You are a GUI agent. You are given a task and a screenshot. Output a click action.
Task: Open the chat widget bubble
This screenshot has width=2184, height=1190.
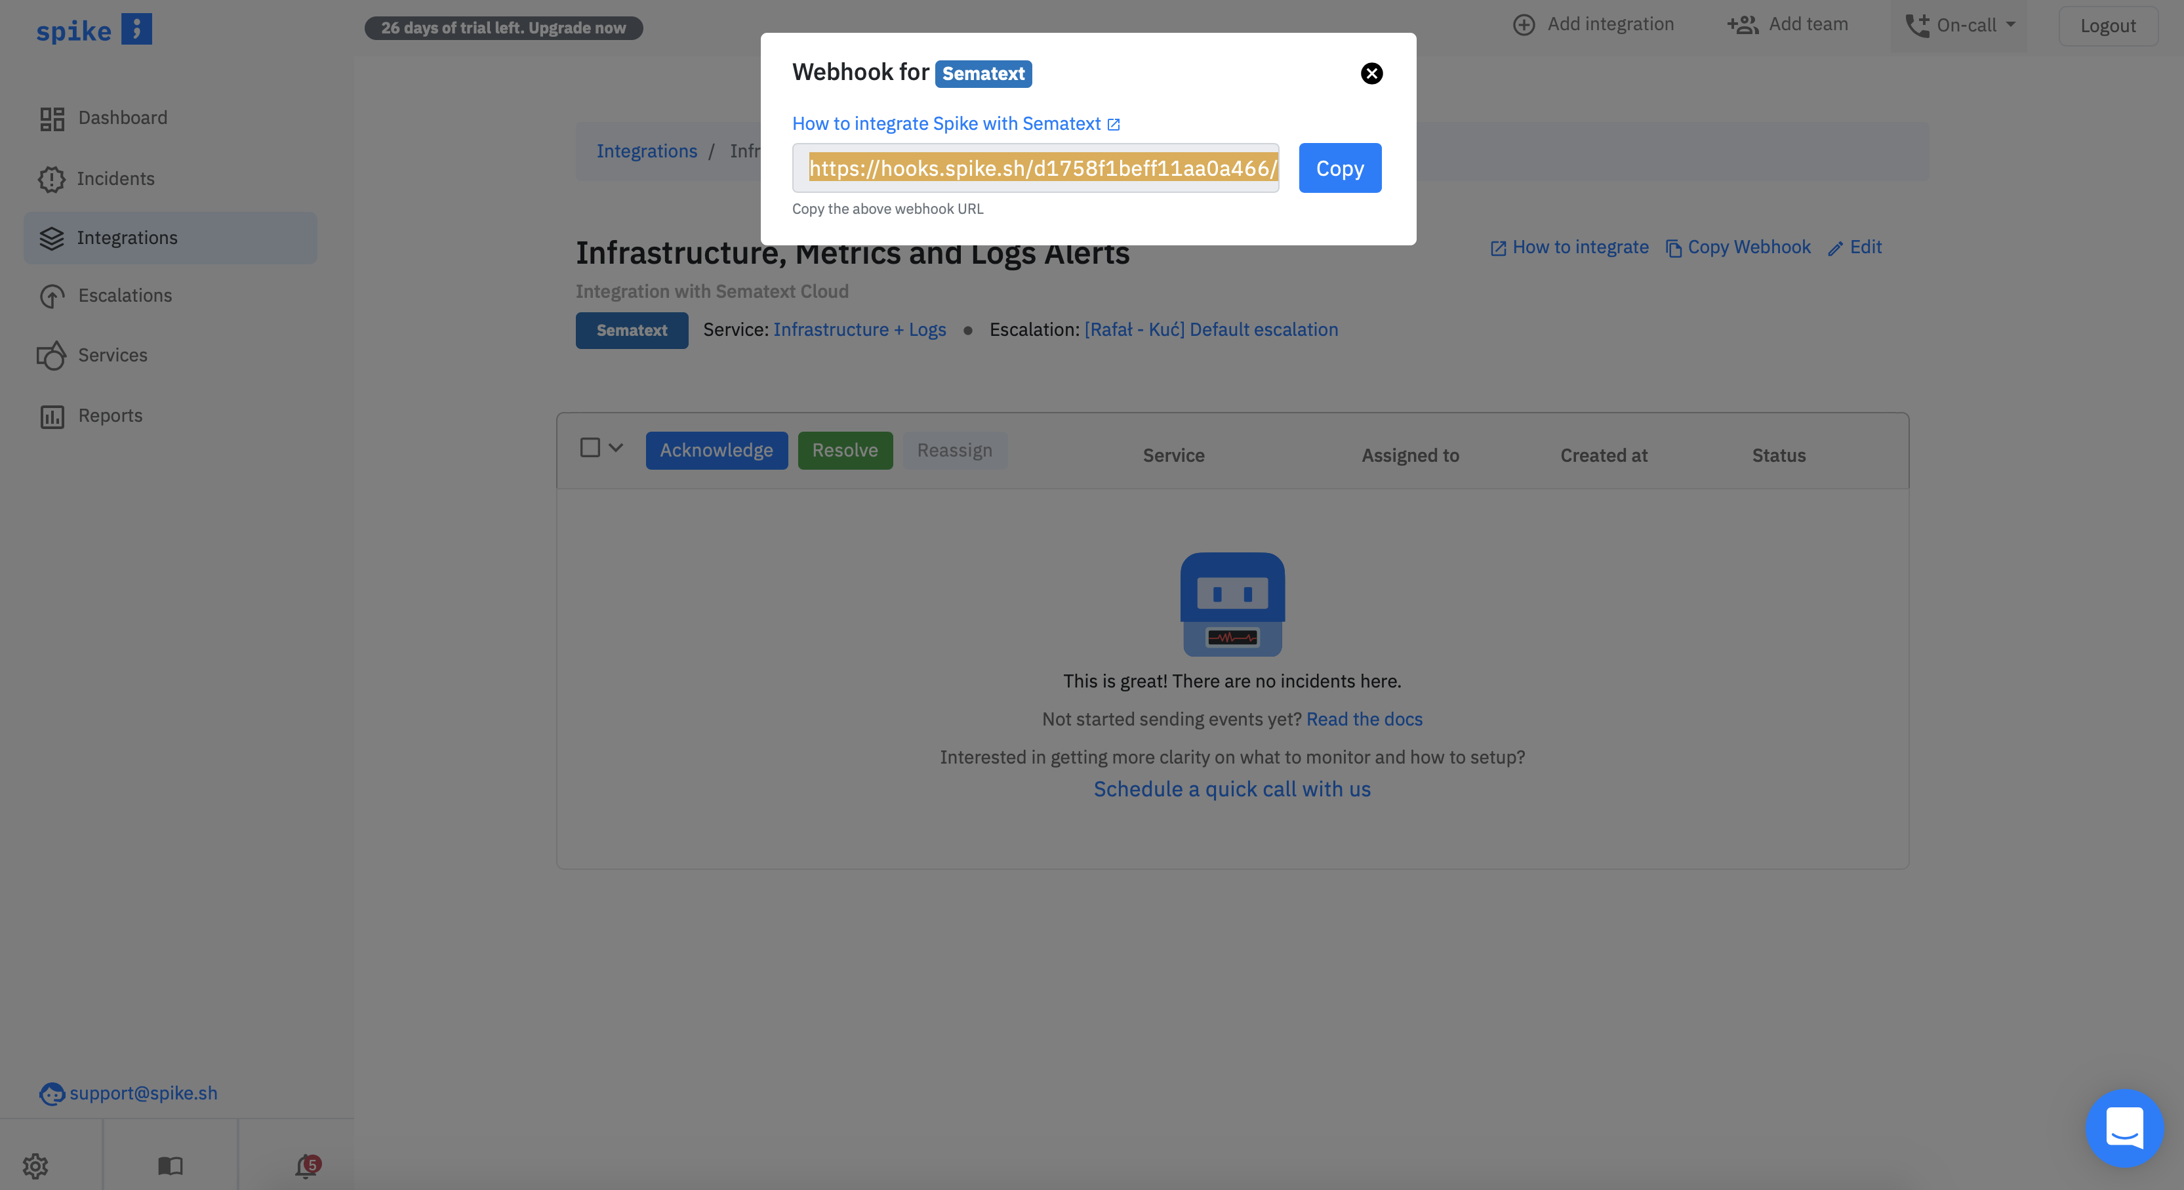click(2125, 1128)
